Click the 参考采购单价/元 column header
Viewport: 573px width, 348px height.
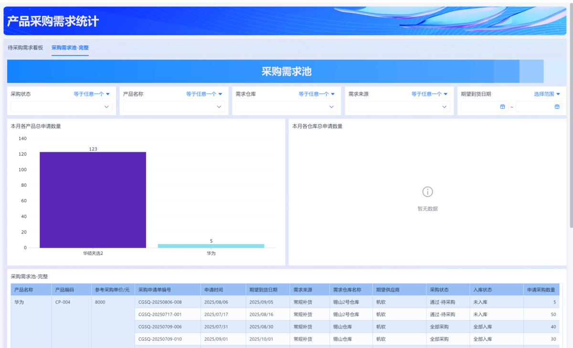(x=113, y=290)
